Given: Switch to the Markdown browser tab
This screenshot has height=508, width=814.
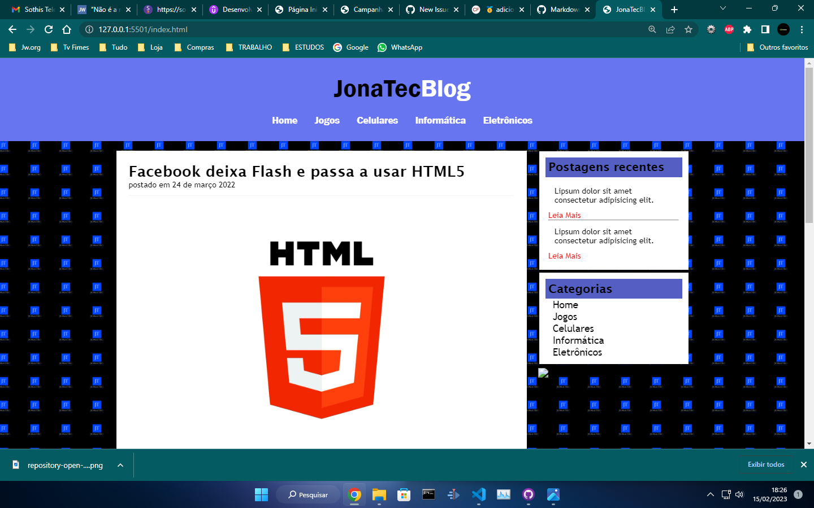Looking at the screenshot, I should [x=564, y=9].
